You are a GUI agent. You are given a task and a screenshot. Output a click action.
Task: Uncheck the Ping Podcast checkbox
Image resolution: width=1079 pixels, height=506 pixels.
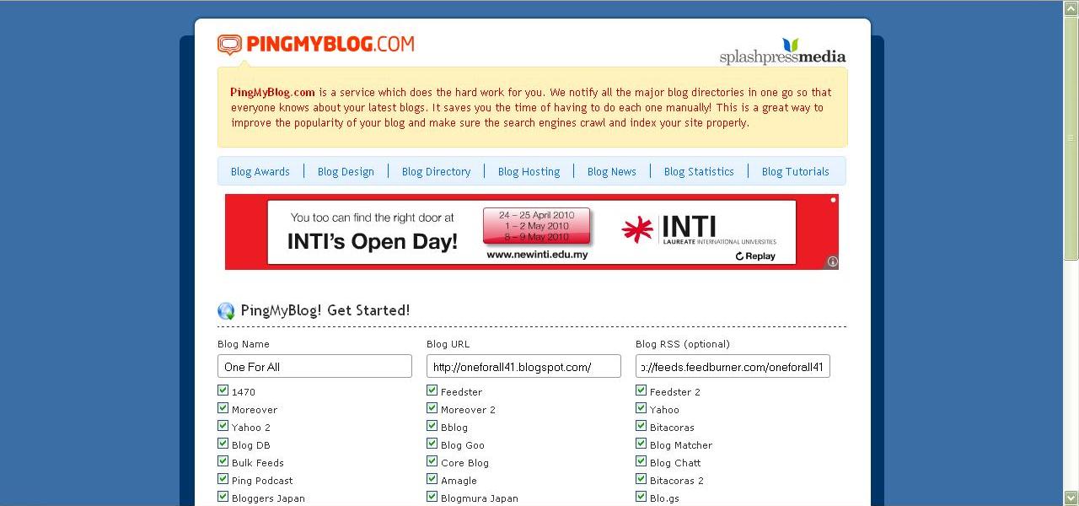click(x=223, y=479)
